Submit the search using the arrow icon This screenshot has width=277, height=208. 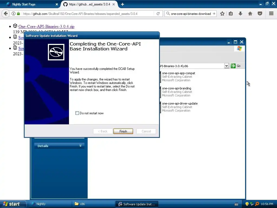[x=214, y=14]
